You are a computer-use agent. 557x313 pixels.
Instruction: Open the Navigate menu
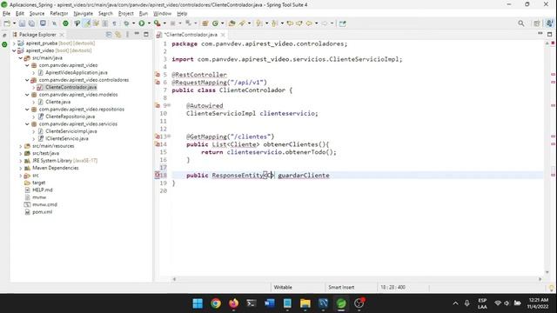[x=84, y=14]
